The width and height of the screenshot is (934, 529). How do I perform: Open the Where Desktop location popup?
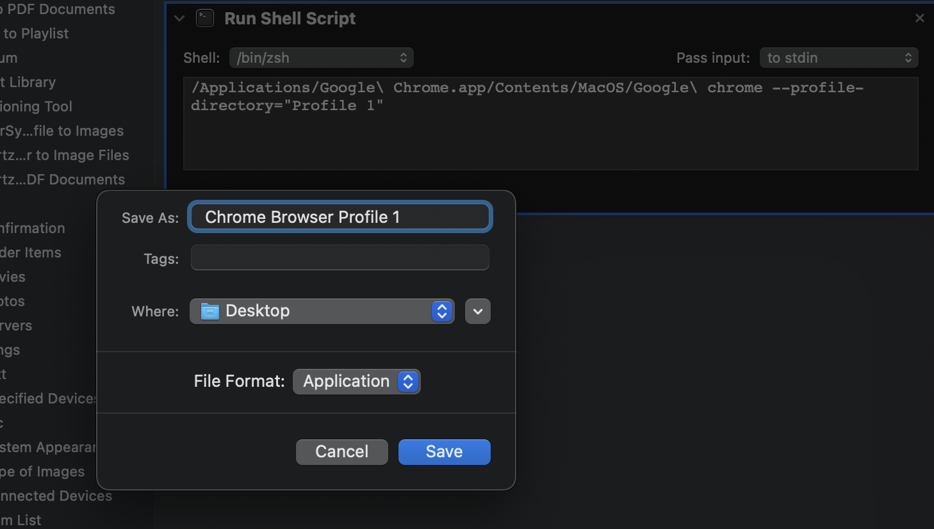322,311
